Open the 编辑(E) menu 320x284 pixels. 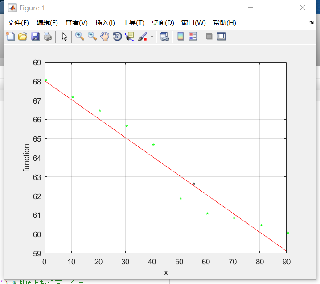[47, 22]
